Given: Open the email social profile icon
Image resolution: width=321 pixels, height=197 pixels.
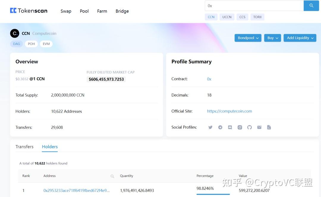Looking at the screenshot, I should pyautogui.click(x=259, y=127).
